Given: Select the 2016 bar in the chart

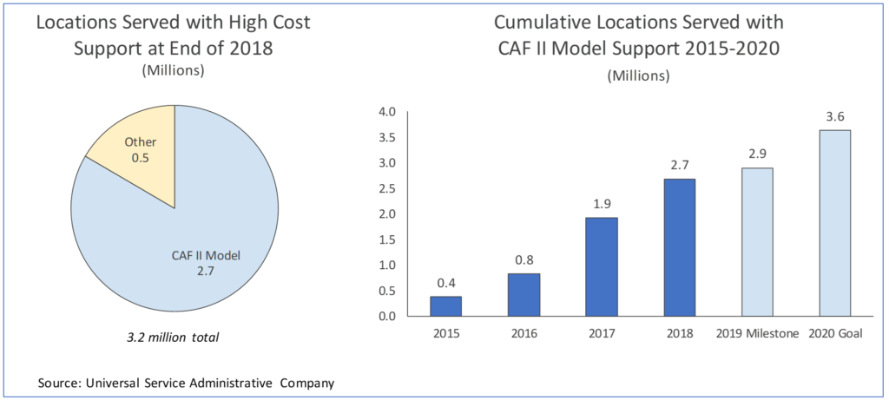Looking at the screenshot, I should click(524, 295).
